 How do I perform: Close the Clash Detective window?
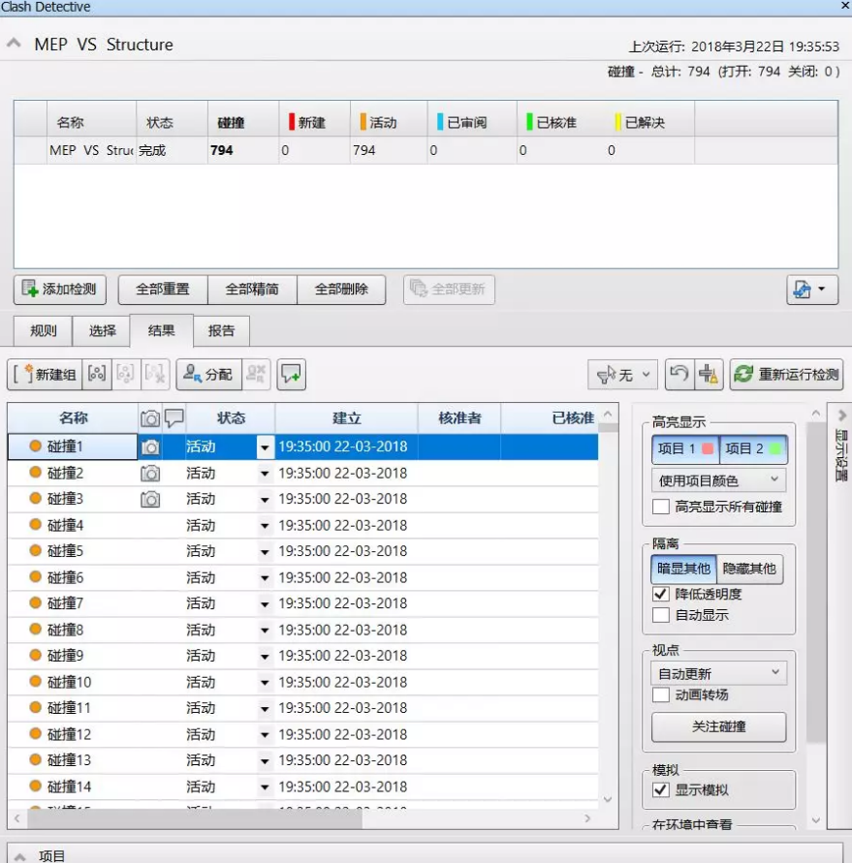845,6
